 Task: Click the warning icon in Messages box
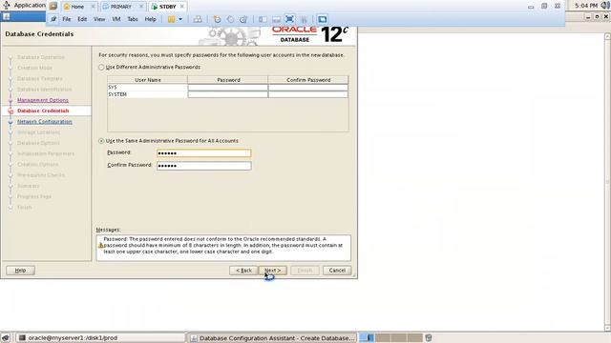coord(100,246)
